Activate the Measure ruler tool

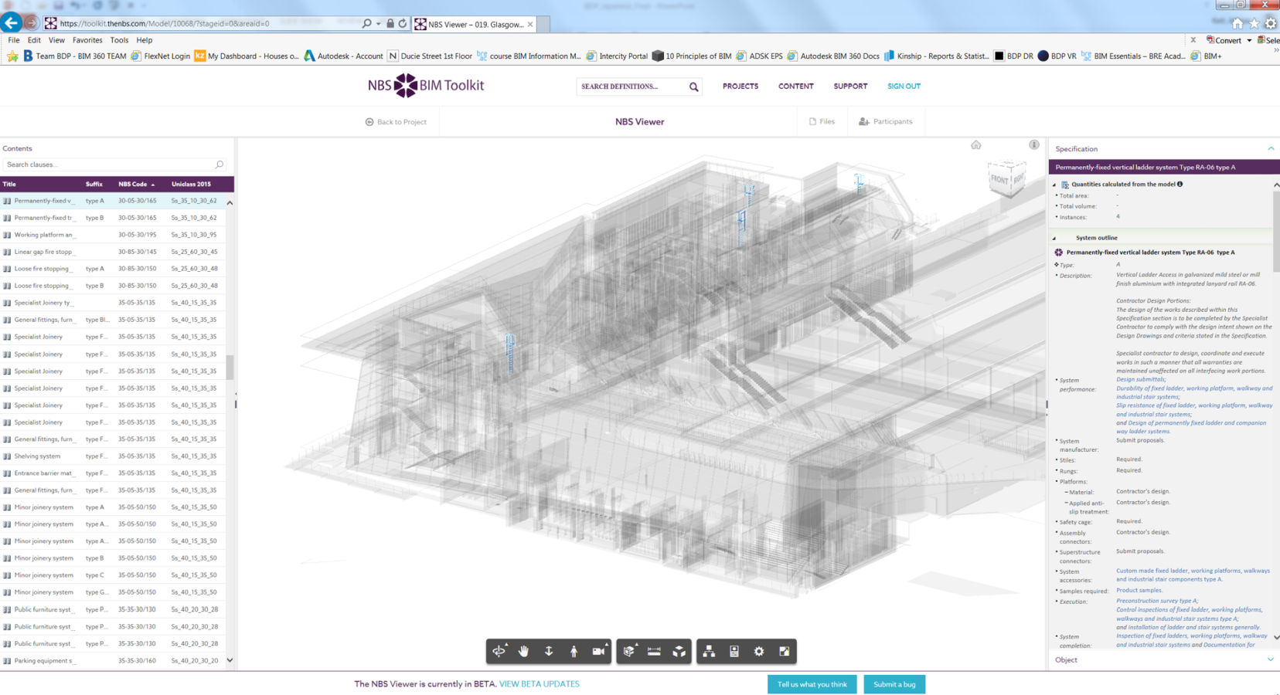654,651
